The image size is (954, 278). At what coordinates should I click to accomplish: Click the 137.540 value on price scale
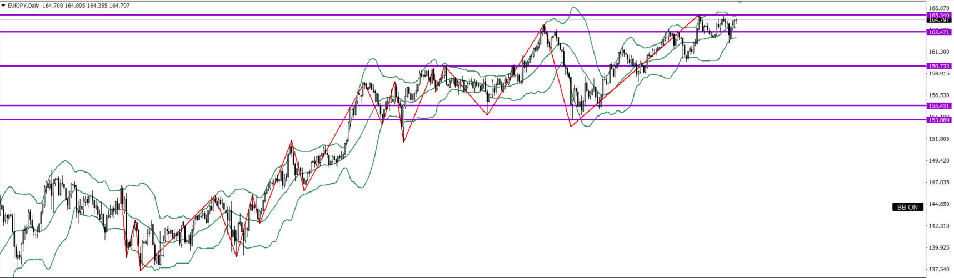pyautogui.click(x=939, y=270)
